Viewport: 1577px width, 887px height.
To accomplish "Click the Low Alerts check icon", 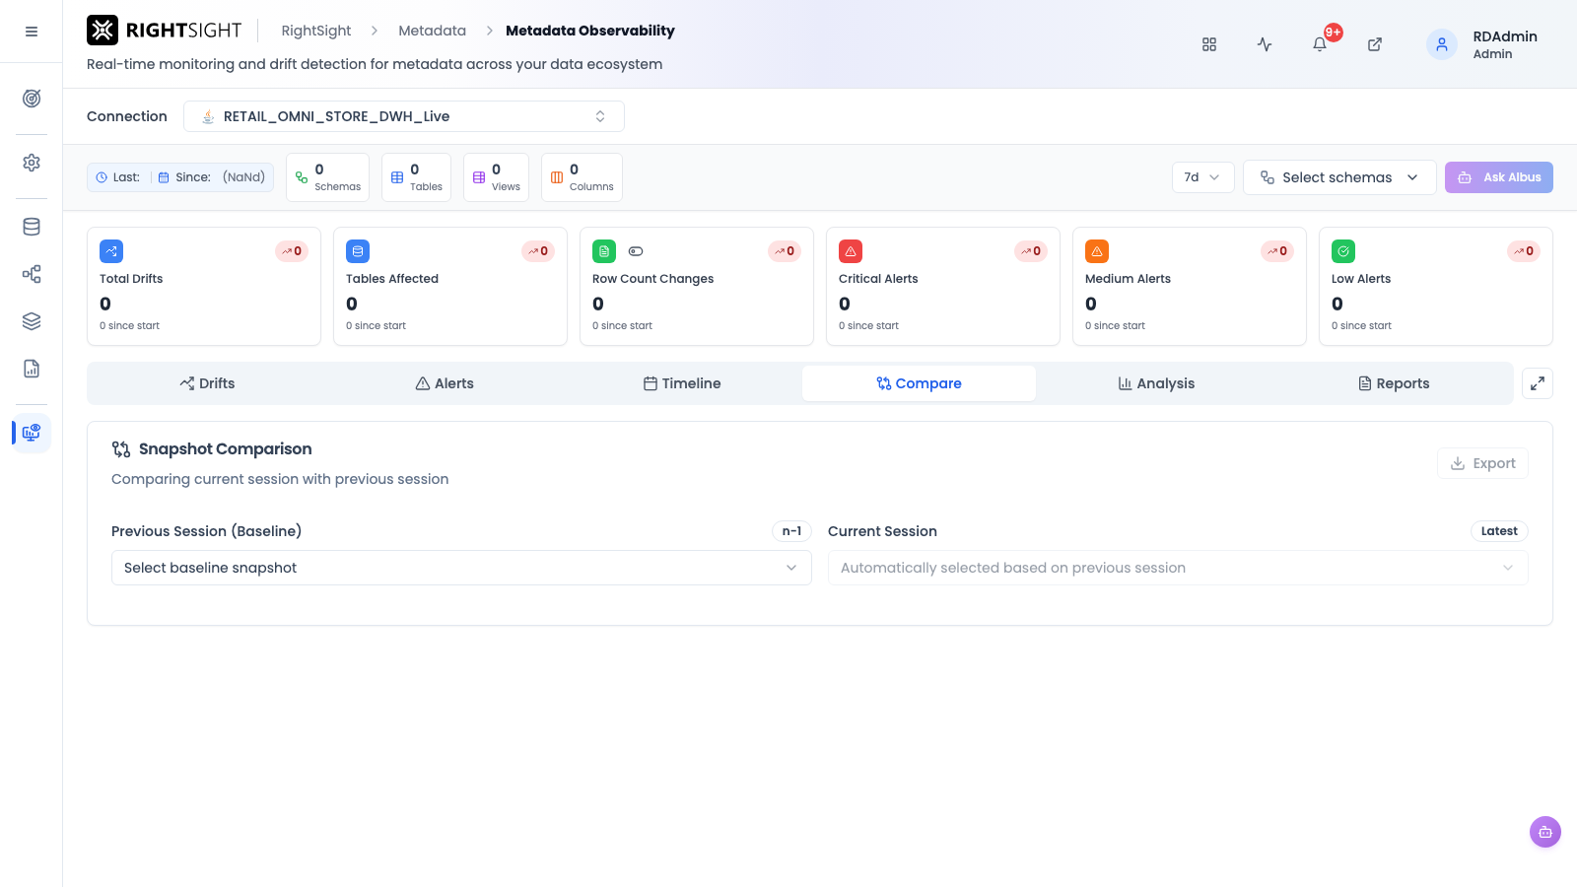I will pos(1343,251).
